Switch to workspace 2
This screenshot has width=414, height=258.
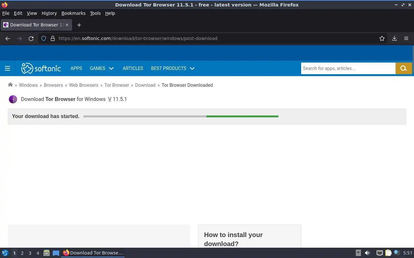22,253
